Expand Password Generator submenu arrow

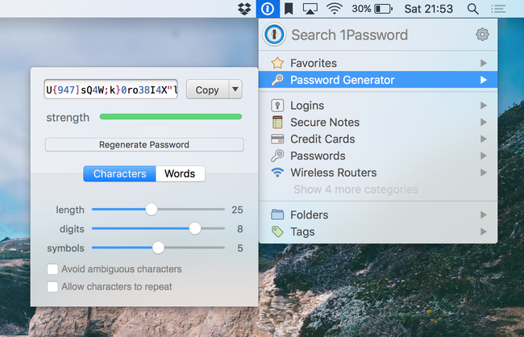(x=483, y=80)
